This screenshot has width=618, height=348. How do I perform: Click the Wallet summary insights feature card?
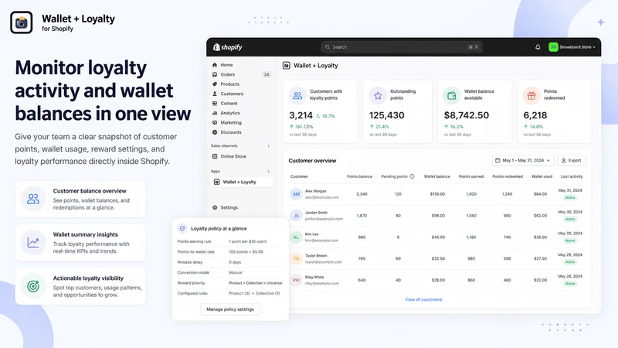coord(80,243)
